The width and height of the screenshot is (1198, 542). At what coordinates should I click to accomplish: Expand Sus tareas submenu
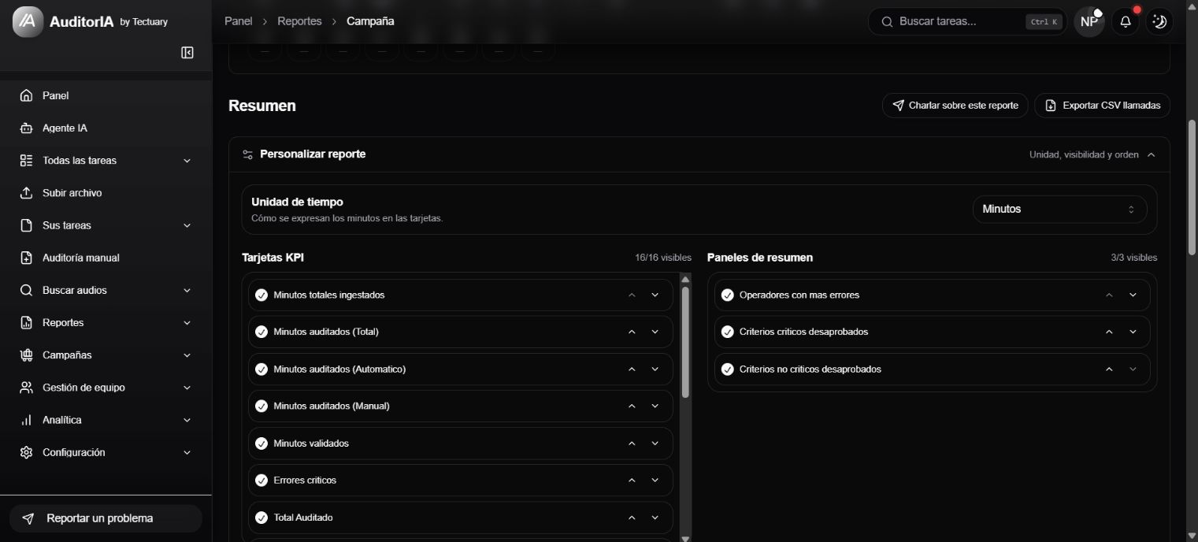(187, 225)
